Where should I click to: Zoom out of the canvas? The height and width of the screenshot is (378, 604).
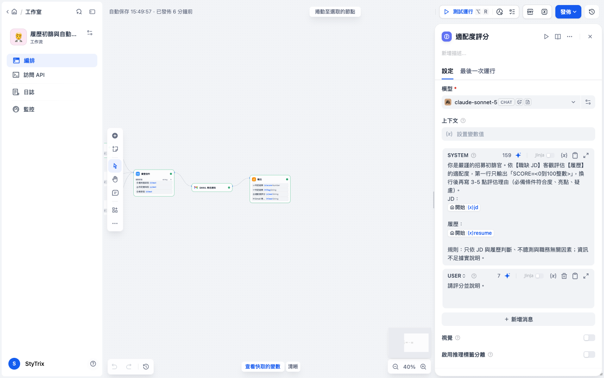(396, 367)
